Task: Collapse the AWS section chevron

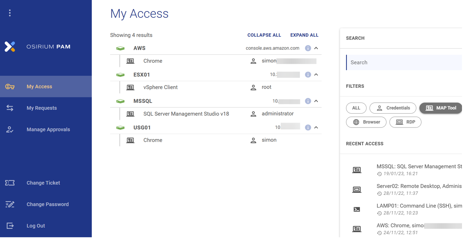Action: pyautogui.click(x=316, y=48)
